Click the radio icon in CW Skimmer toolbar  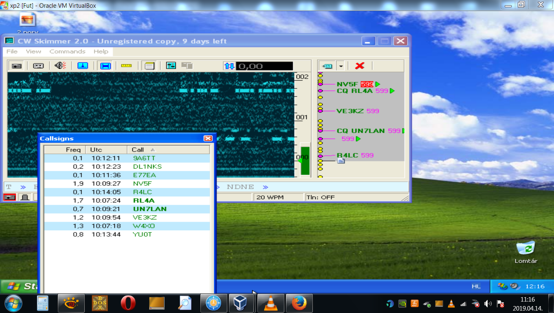click(17, 66)
